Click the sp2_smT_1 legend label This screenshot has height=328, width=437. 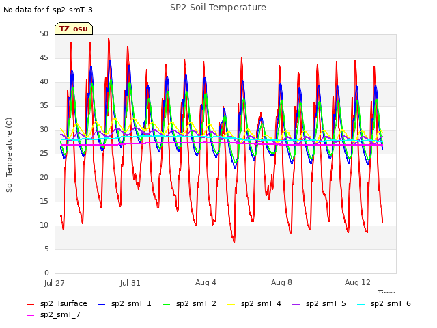(x=131, y=303)
